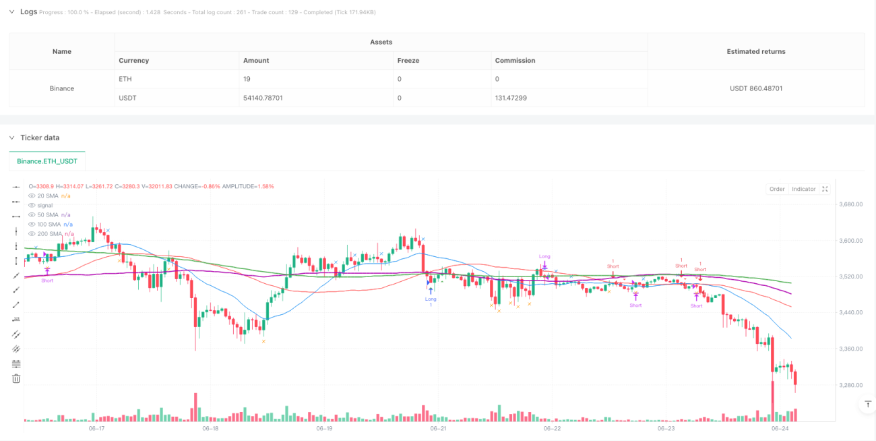Open the Indicator button on chart
The height and width of the screenshot is (441, 876).
(x=803, y=189)
